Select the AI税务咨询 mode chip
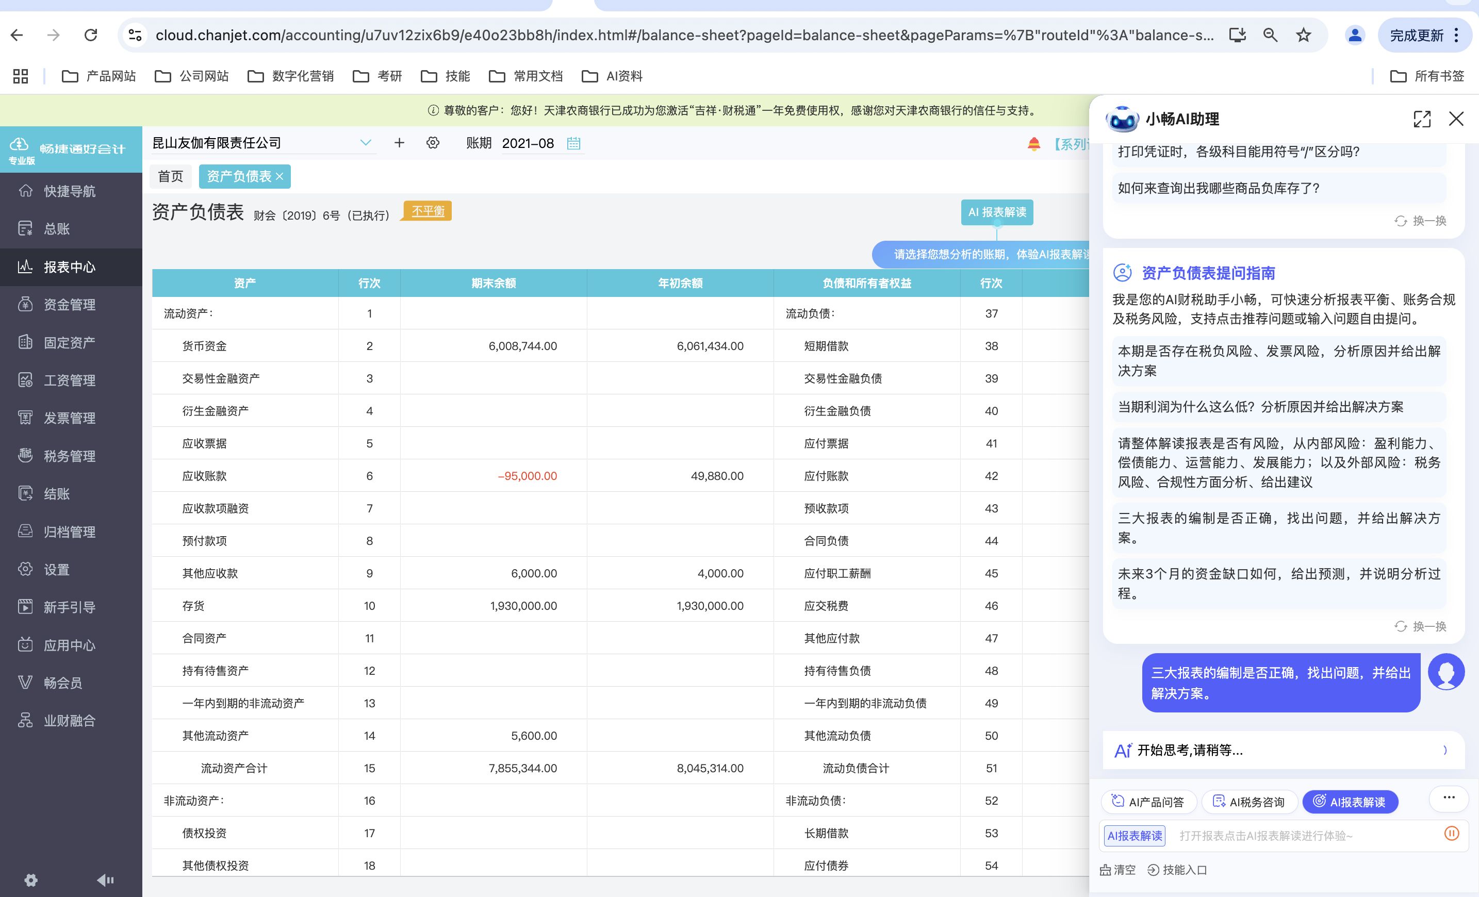 pos(1249,802)
